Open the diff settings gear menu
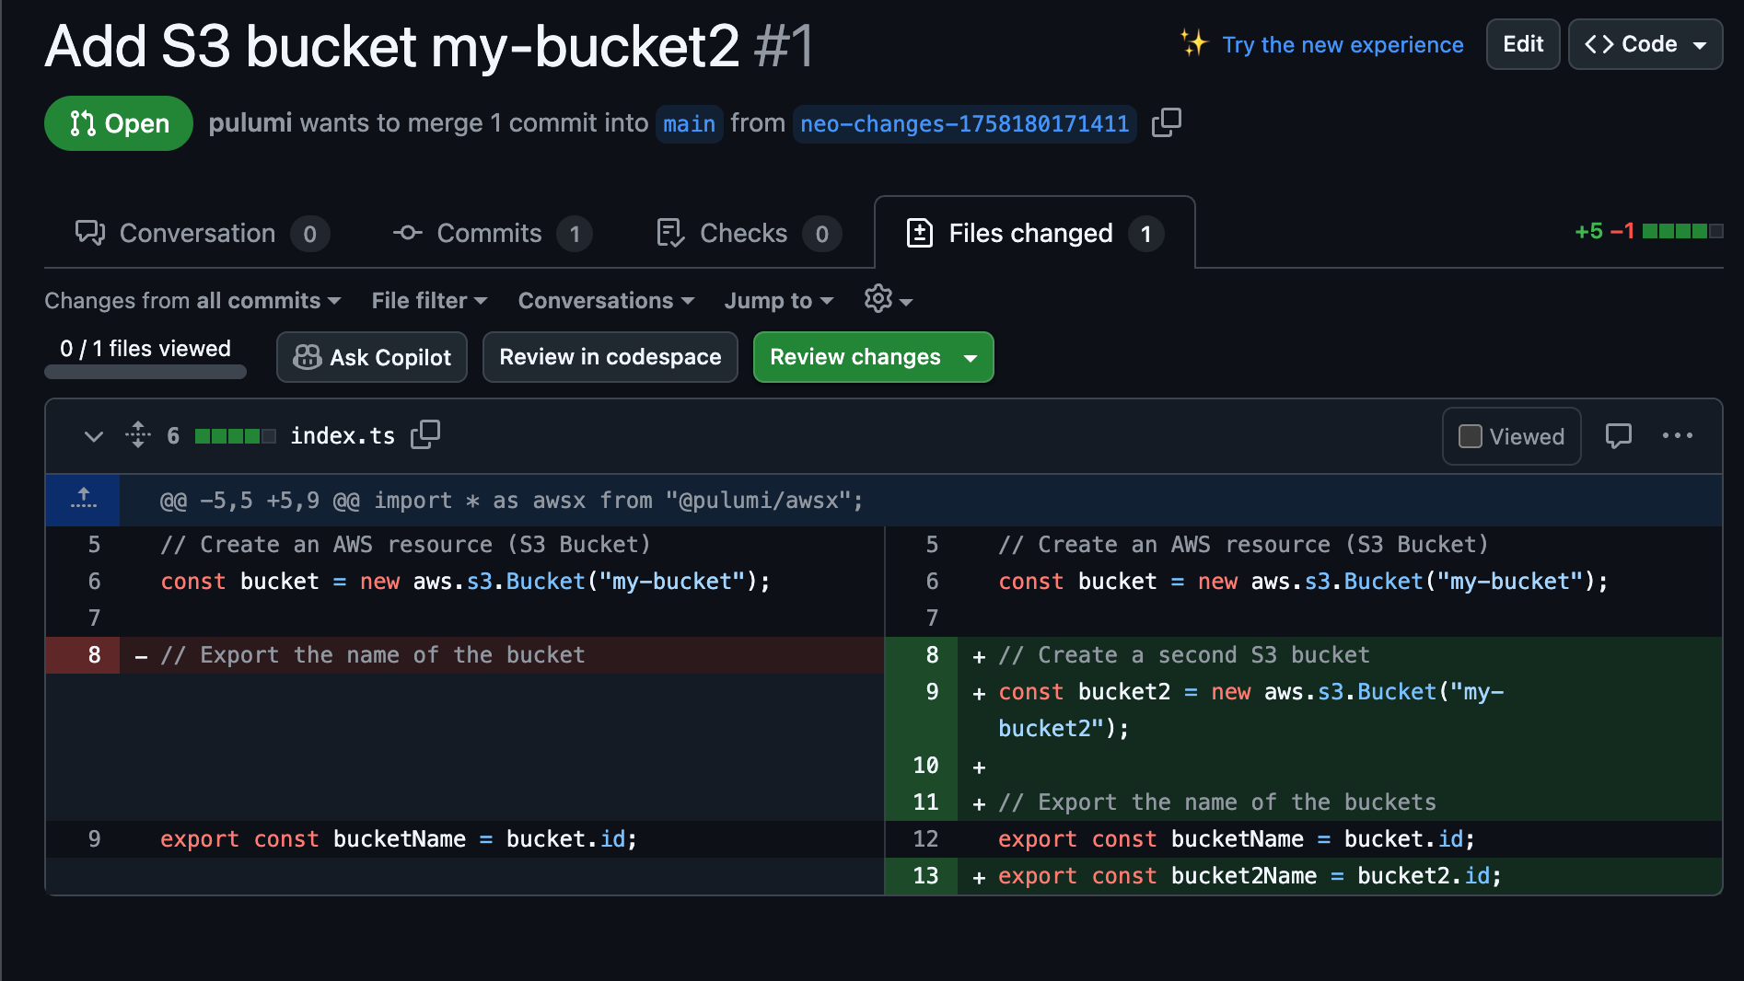Viewport: 1744px width, 981px height. [888, 299]
